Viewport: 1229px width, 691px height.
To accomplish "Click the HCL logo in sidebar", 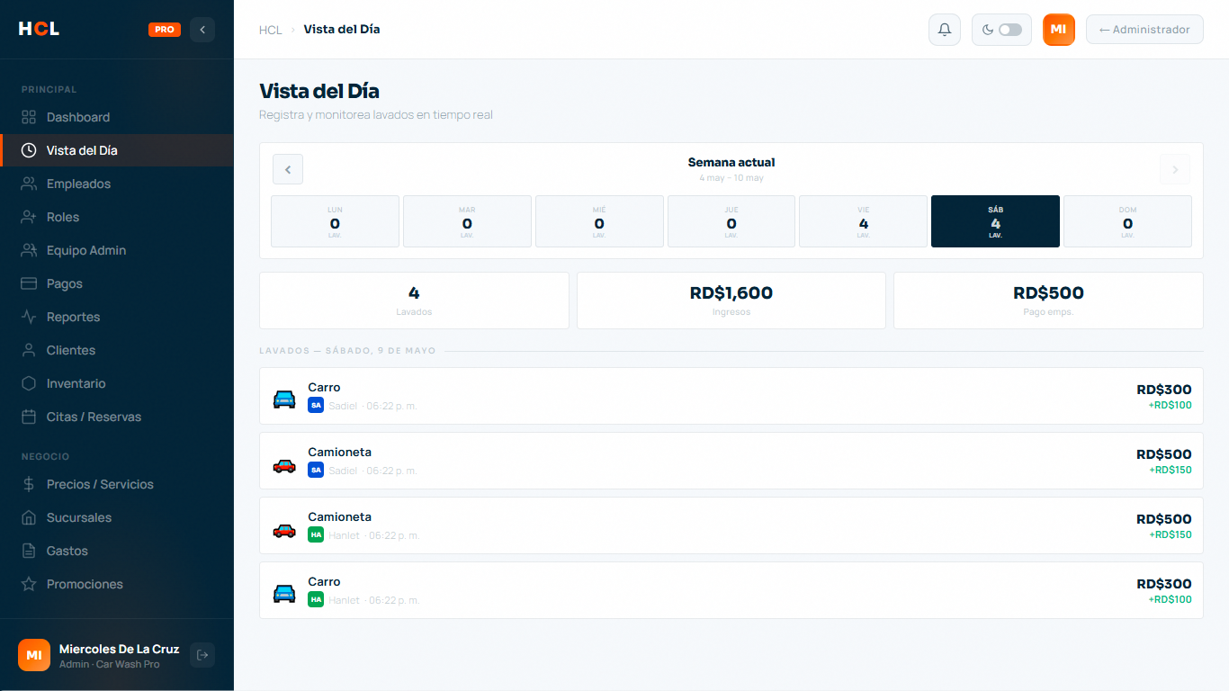I will [39, 29].
